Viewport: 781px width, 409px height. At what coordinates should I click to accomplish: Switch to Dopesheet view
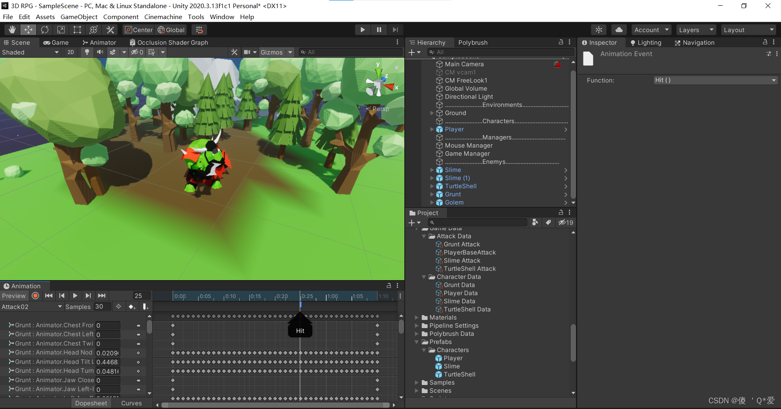(91, 403)
